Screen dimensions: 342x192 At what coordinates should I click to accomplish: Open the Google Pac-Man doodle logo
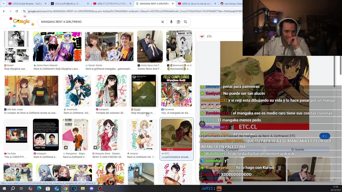(21, 22)
